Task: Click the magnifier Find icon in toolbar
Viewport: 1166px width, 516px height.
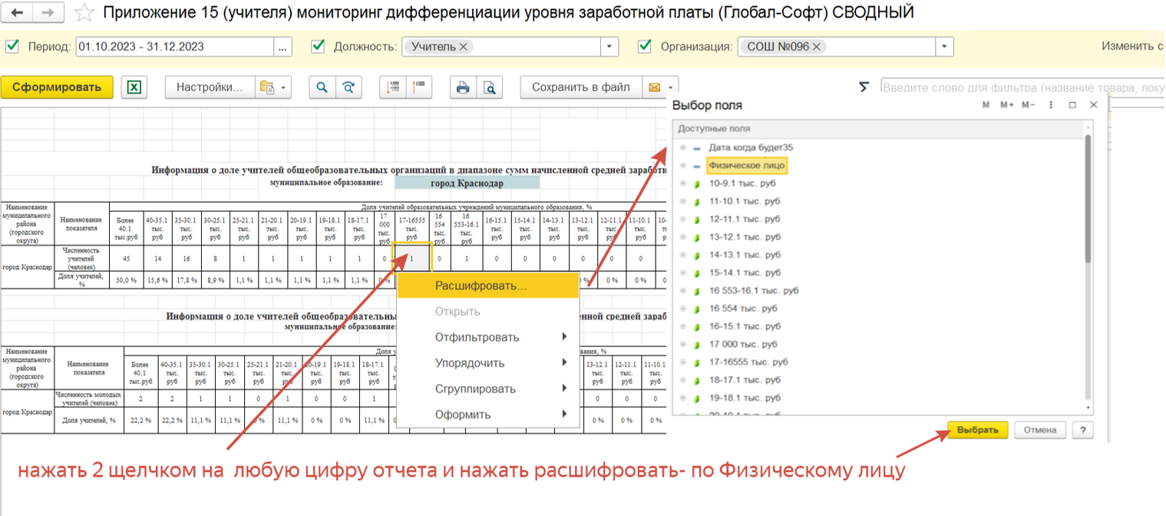Action: coord(322,88)
